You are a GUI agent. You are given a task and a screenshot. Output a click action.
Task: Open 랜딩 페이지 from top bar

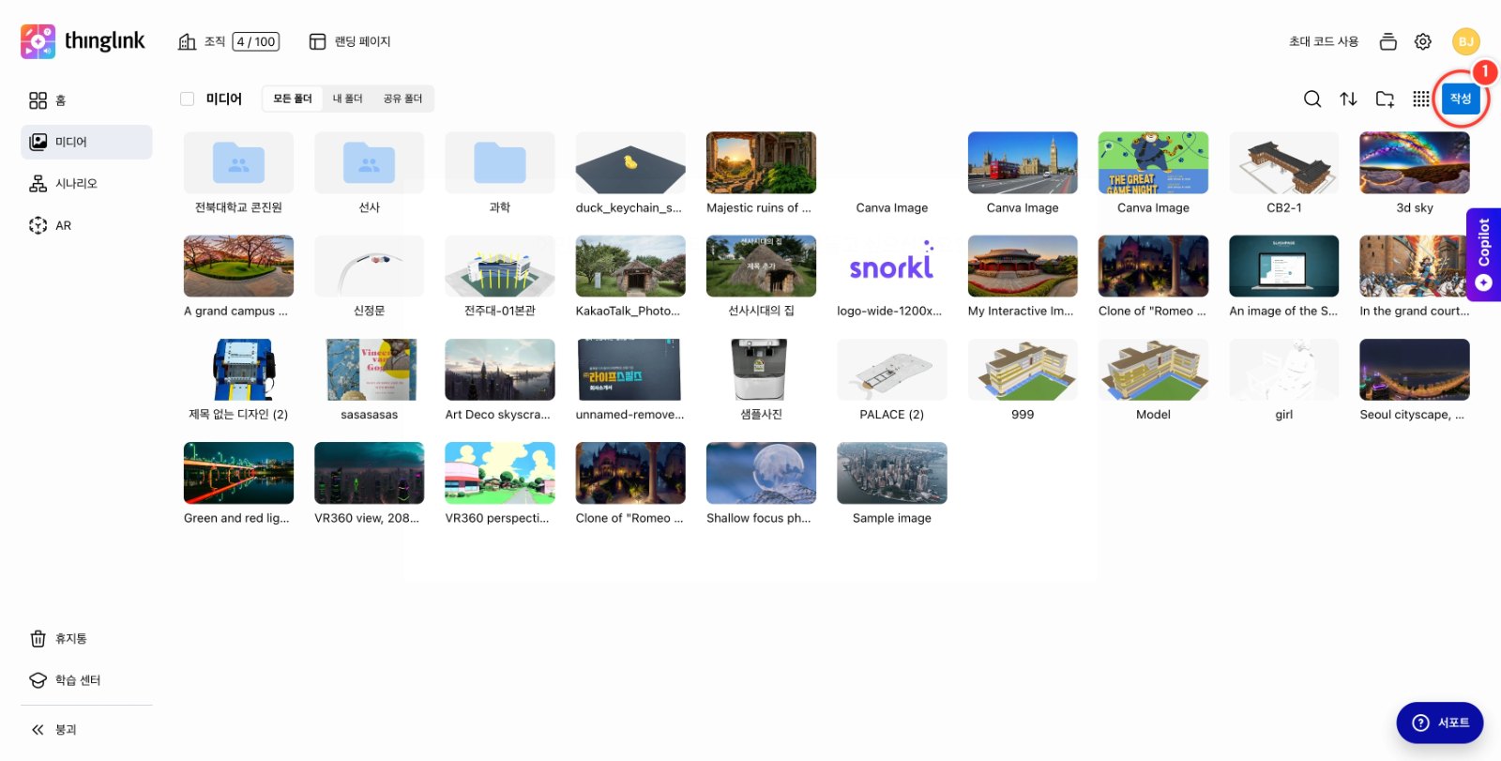click(x=350, y=41)
